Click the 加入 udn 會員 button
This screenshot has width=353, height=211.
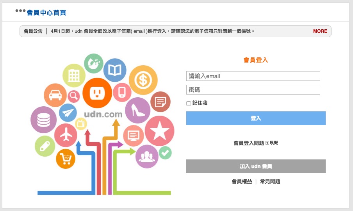point(256,166)
